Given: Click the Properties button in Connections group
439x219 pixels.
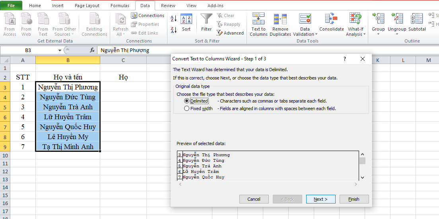Looking at the screenshot, I should pyautogui.click(x=145, y=24).
